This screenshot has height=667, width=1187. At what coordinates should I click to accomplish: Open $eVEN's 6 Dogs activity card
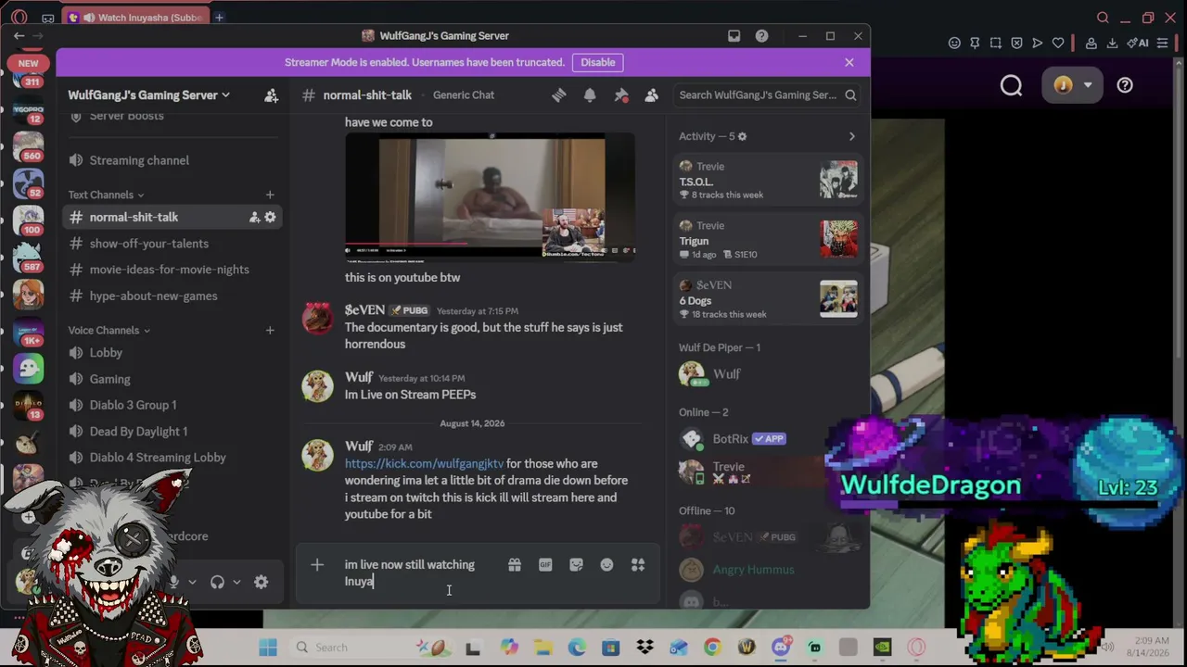click(x=768, y=299)
